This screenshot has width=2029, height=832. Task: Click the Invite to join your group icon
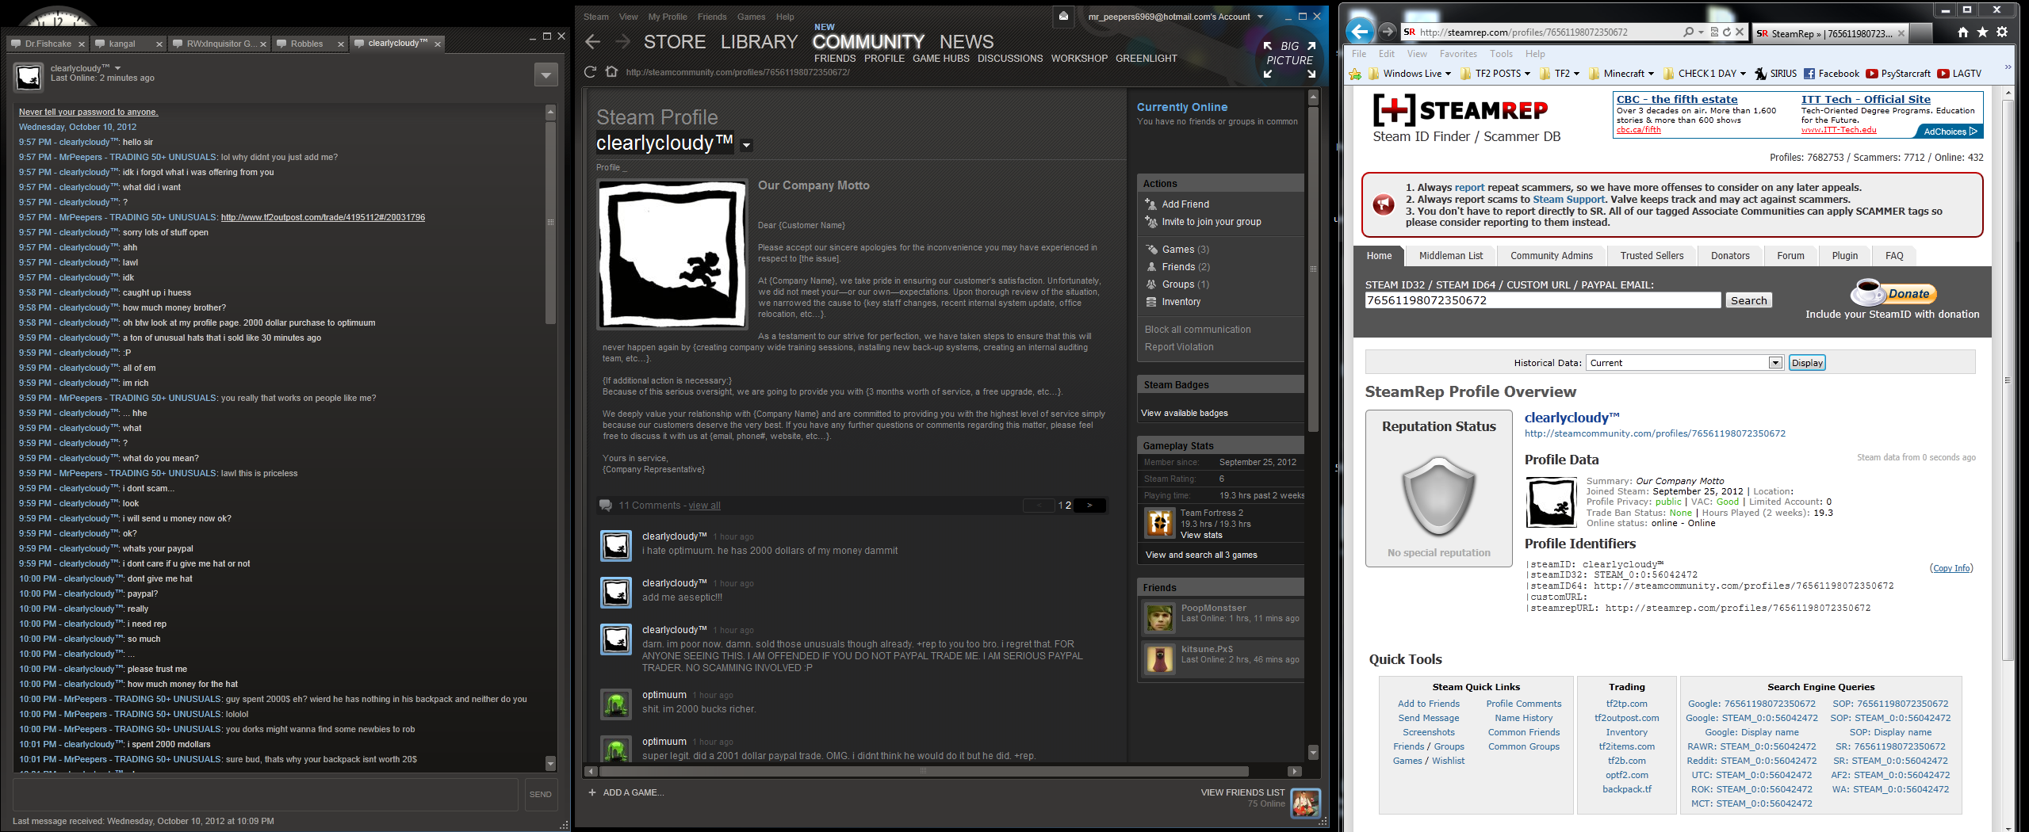(1151, 222)
